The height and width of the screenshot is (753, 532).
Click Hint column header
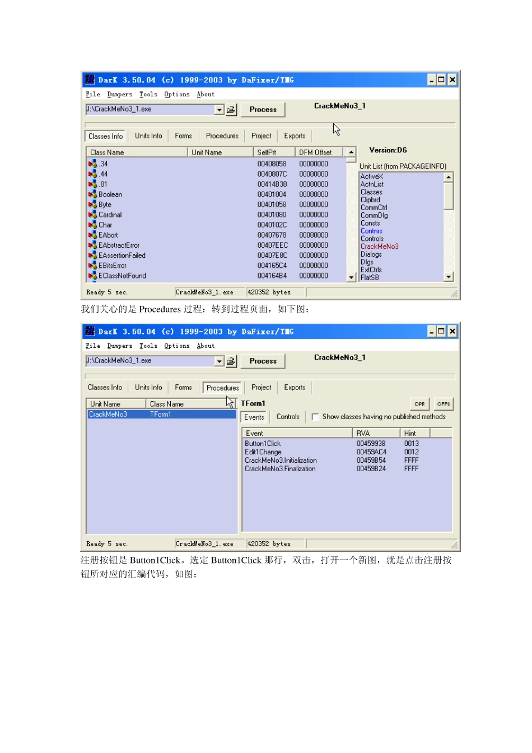point(415,434)
